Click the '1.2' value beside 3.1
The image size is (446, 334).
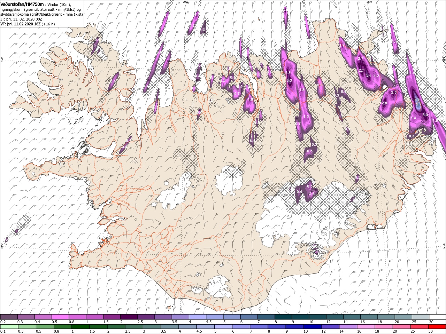point(376,76)
